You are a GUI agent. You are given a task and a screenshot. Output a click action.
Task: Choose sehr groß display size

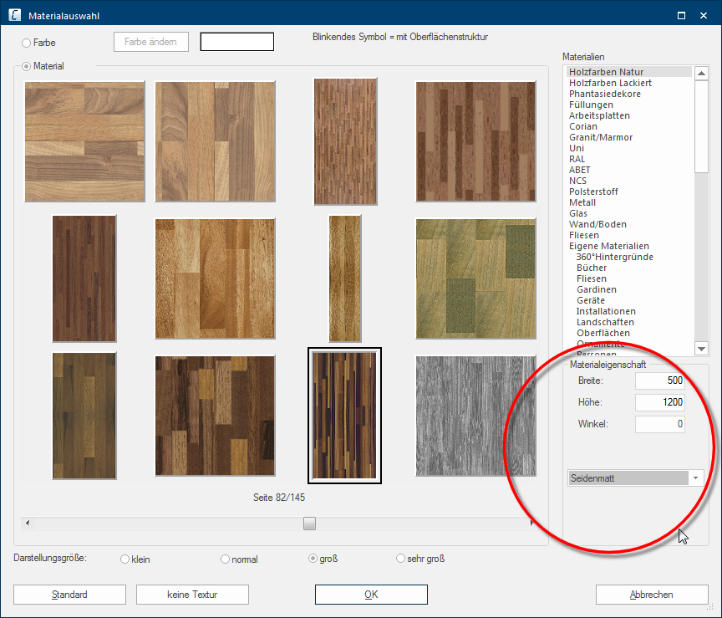point(400,559)
